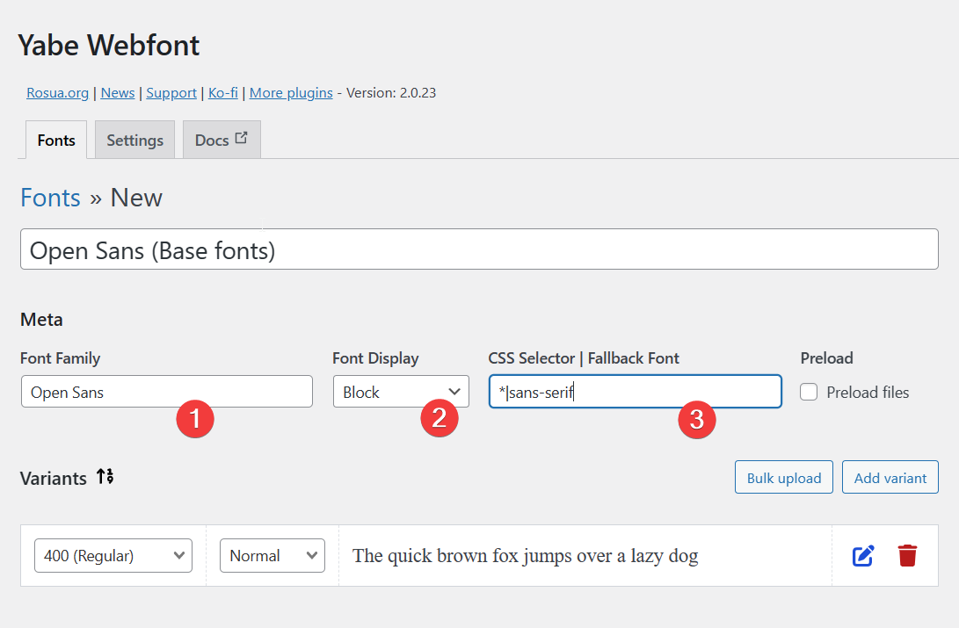The height and width of the screenshot is (628, 959).
Task: Click the Preload label
Action: tap(826, 358)
